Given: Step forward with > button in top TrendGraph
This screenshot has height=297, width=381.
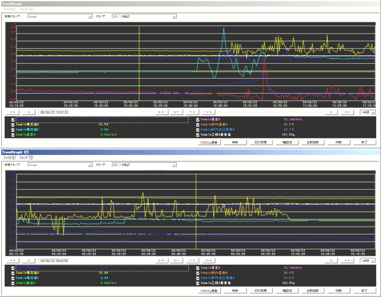Looking at the screenshot, I should point(331,112).
